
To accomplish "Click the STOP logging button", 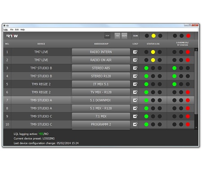I will [107, 36].
